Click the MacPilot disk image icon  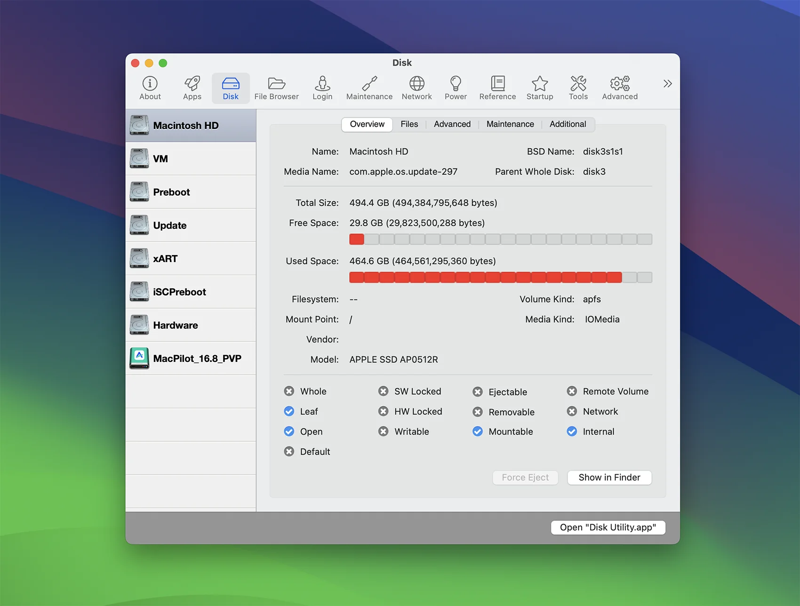(139, 359)
